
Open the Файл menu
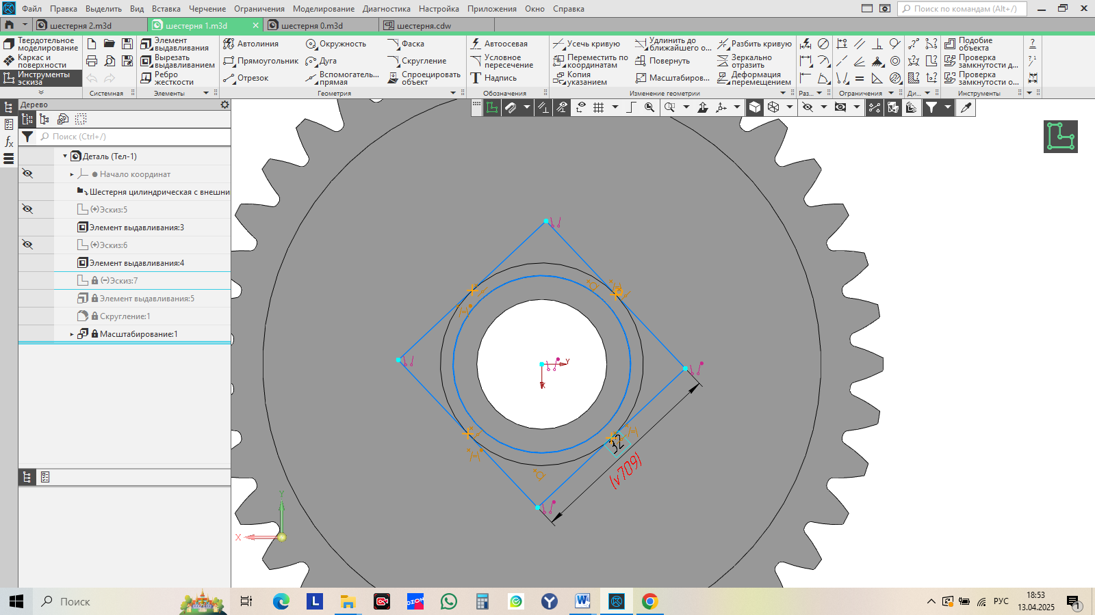[x=31, y=9]
